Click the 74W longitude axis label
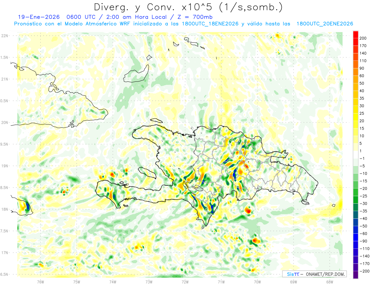Viewport: 370px width, 286px height. 113,282
